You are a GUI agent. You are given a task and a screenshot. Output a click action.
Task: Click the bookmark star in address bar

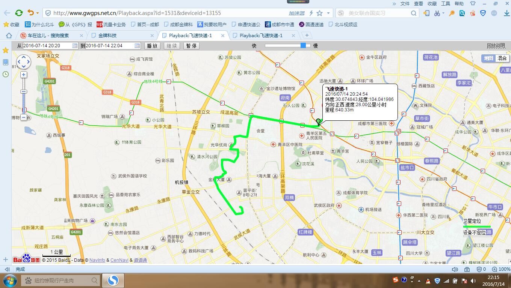click(319, 13)
